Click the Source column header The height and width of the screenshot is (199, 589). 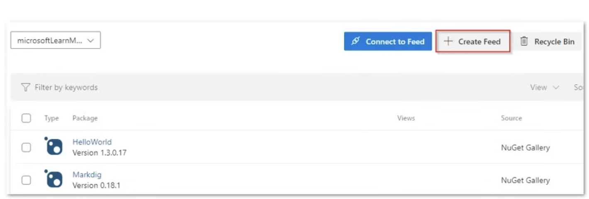pyautogui.click(x=511, y=118)
